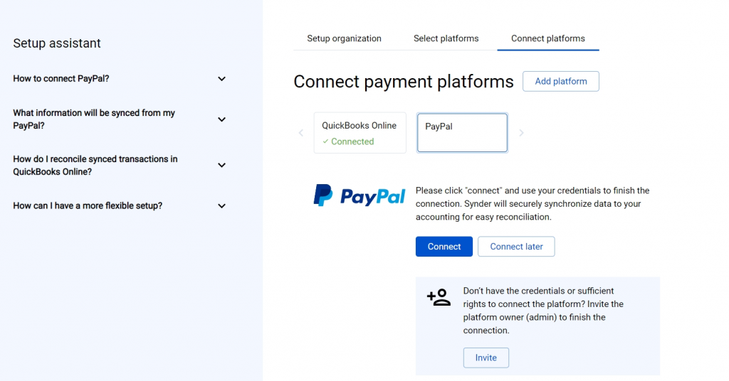
Task: Click the add-person invite icon
Action: [439, 297]
